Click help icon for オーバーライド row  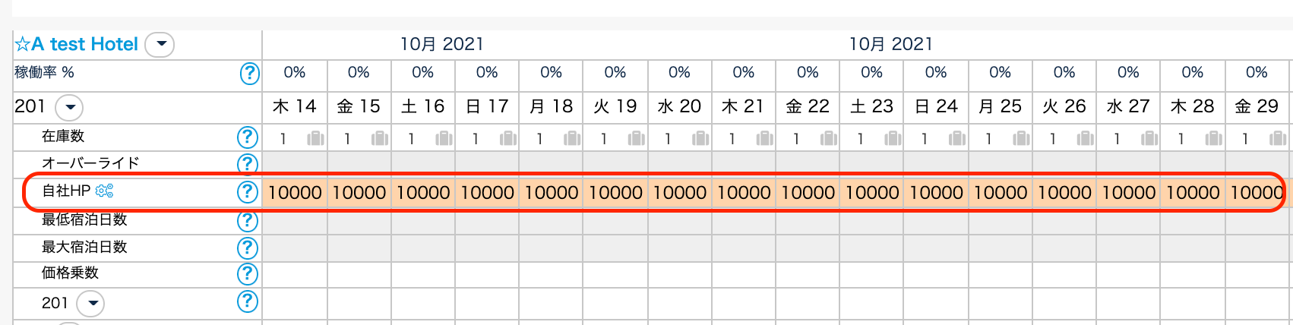pyautogui.click(x=248, y=163)
